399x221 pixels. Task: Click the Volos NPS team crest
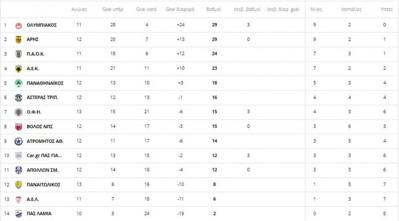tap(19, 126)
